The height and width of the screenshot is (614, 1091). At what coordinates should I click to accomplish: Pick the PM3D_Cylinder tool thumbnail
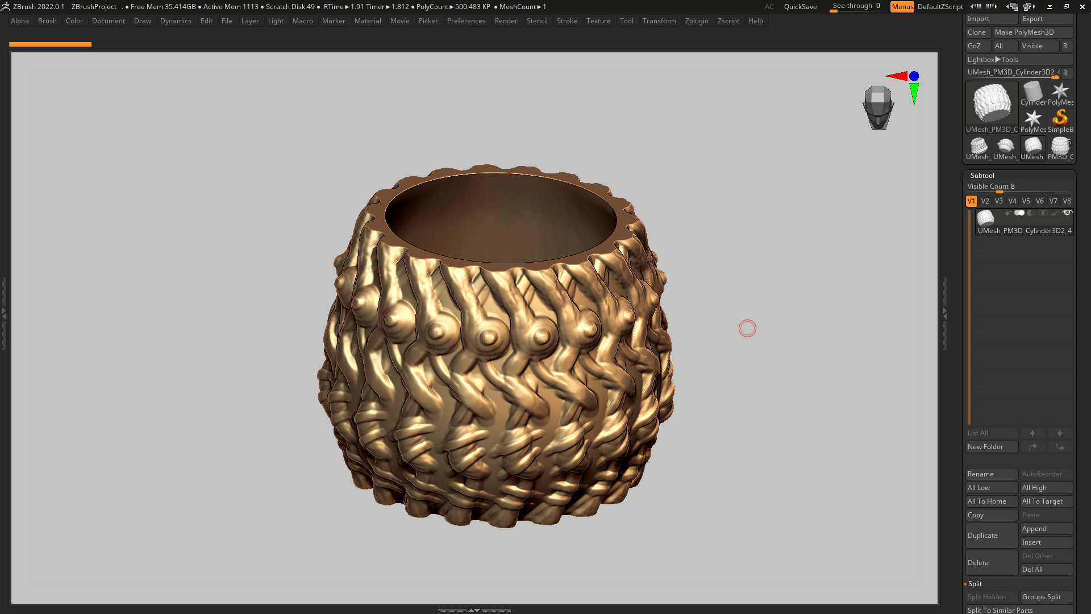[x=1060, y=148]
